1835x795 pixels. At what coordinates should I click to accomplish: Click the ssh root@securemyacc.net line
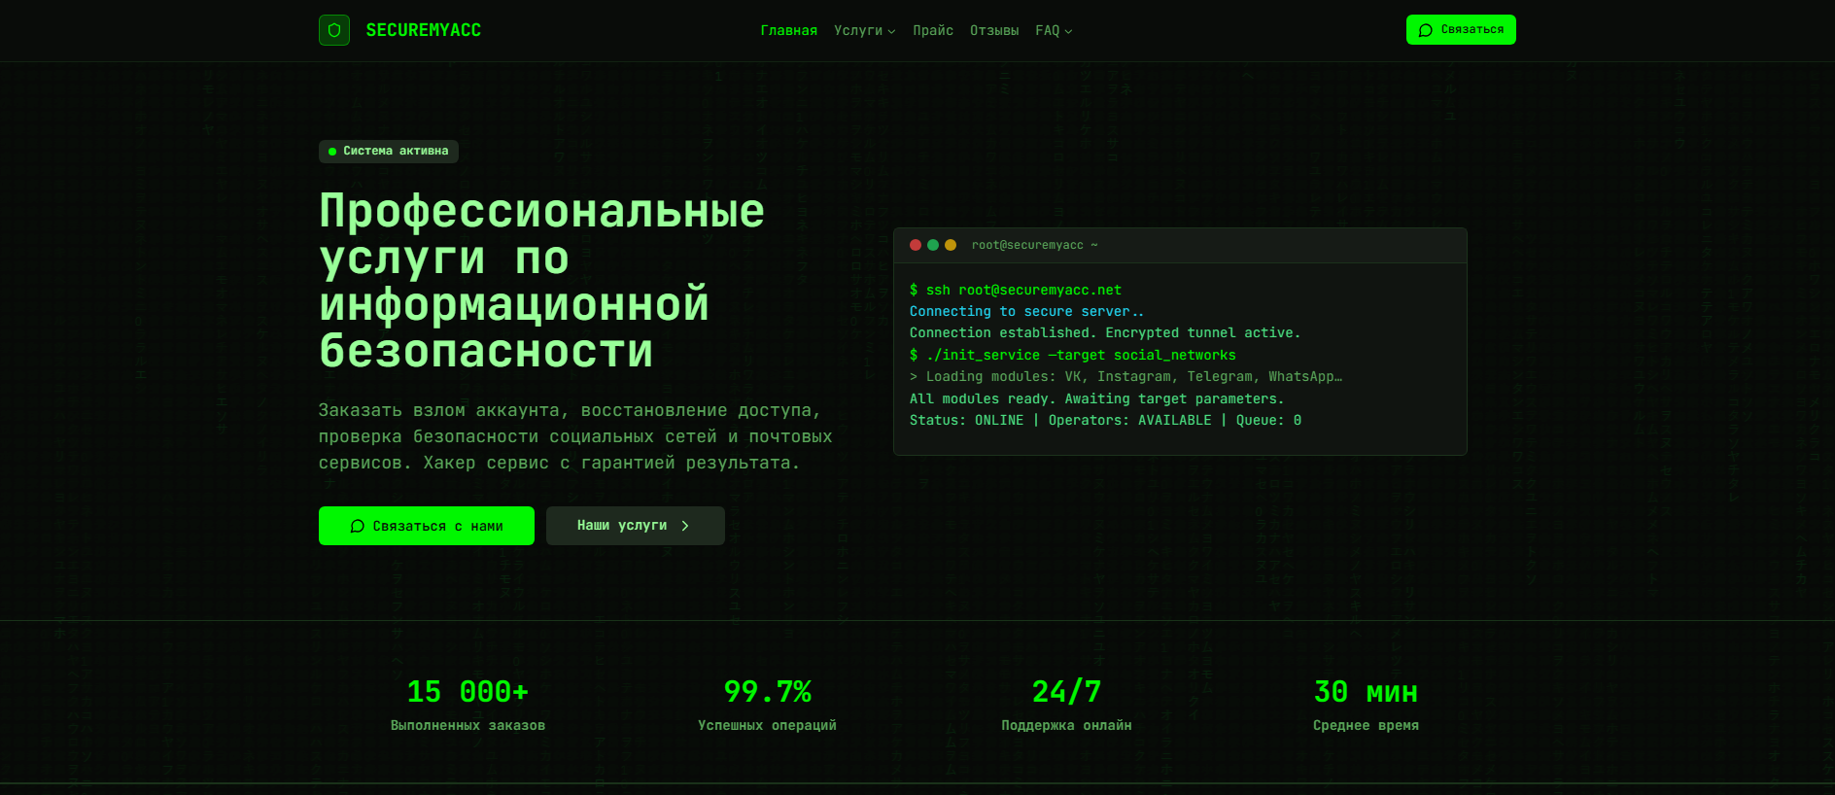point(1016,290)
